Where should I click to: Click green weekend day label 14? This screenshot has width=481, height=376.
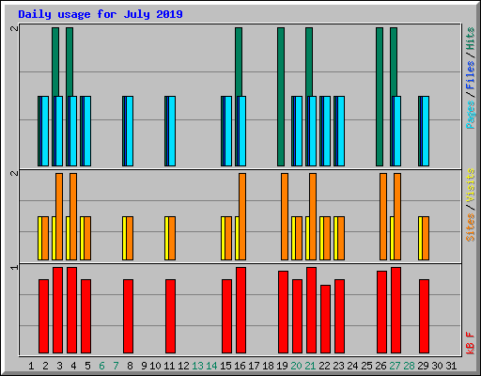click(211, 366)
